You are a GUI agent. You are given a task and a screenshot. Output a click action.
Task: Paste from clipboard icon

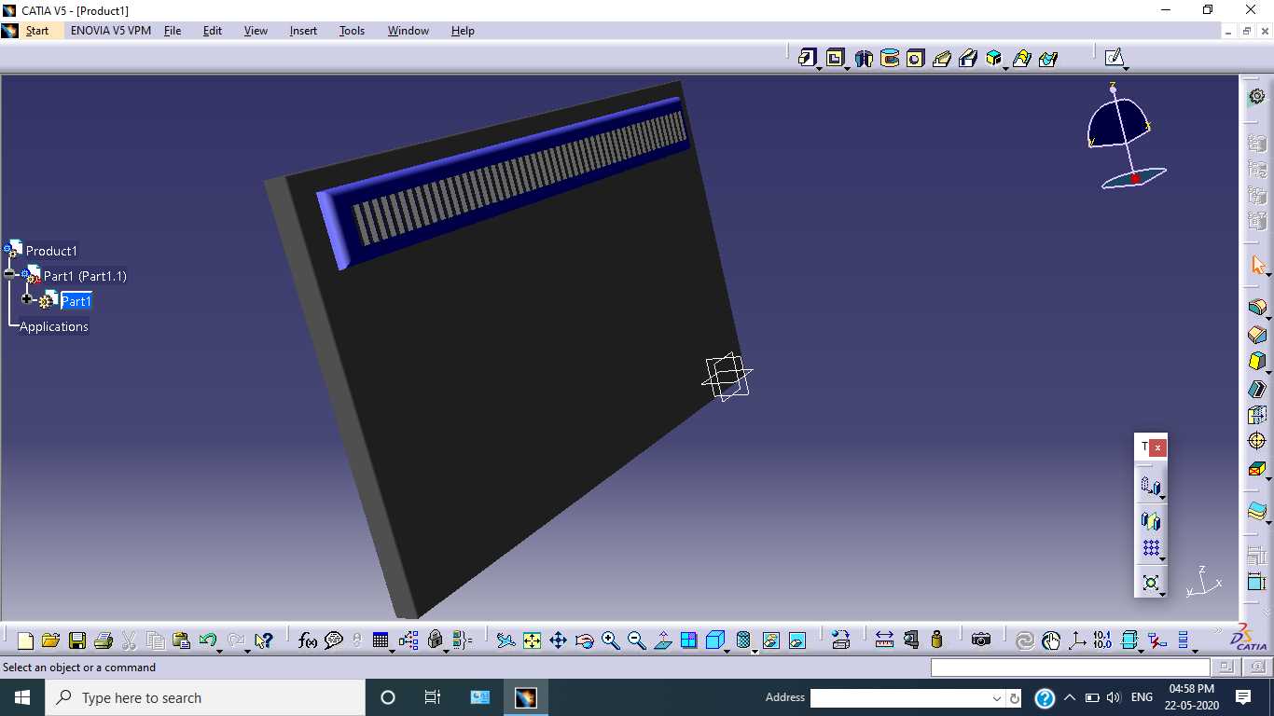pos(182,640)
